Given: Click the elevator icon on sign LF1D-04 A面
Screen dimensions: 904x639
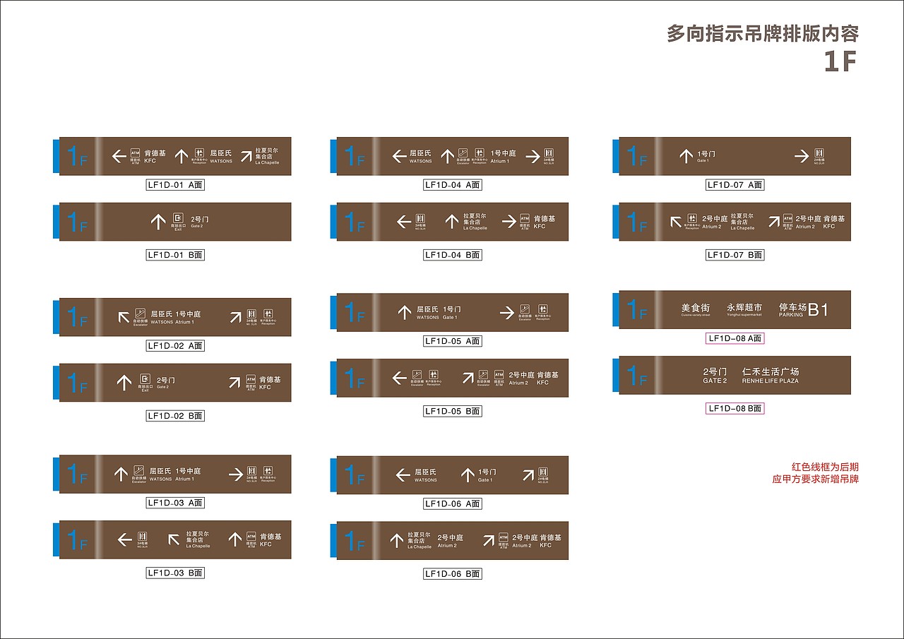Looking at the screenshot, I should pyautogui.click(x=549, y=153).
